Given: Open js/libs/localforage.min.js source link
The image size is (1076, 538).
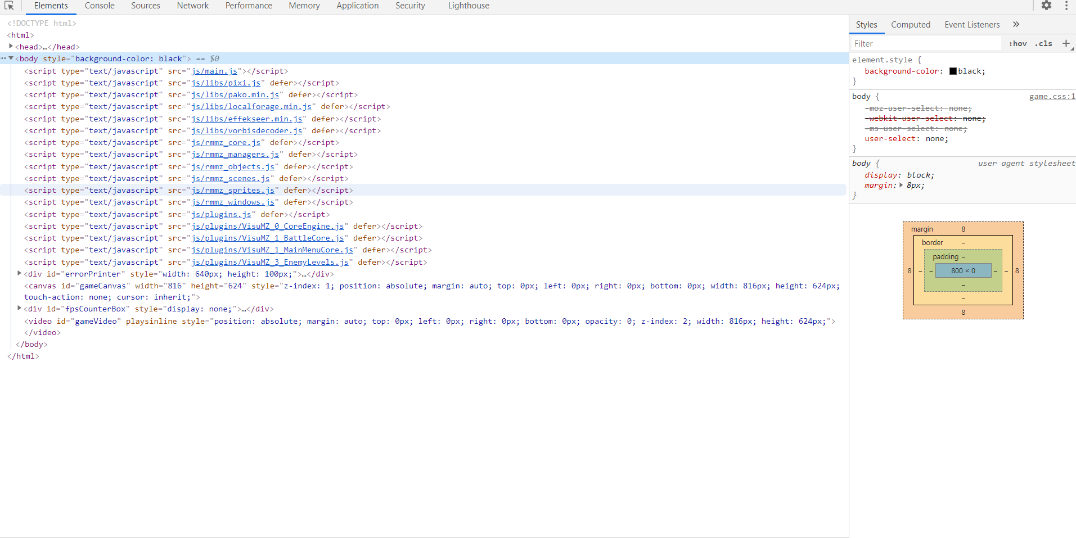Looking at the screenshot, I should click(x=251, y=106).
